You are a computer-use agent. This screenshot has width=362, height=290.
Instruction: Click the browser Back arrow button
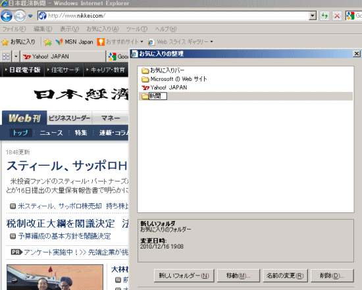pyautogui.click(x=7, y=16)
